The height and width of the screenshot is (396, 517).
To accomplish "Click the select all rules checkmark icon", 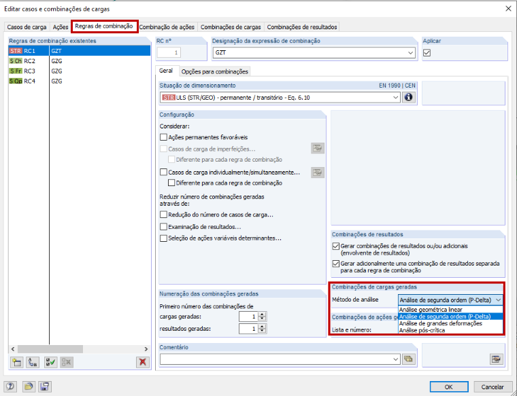I will tap(50, 363).
